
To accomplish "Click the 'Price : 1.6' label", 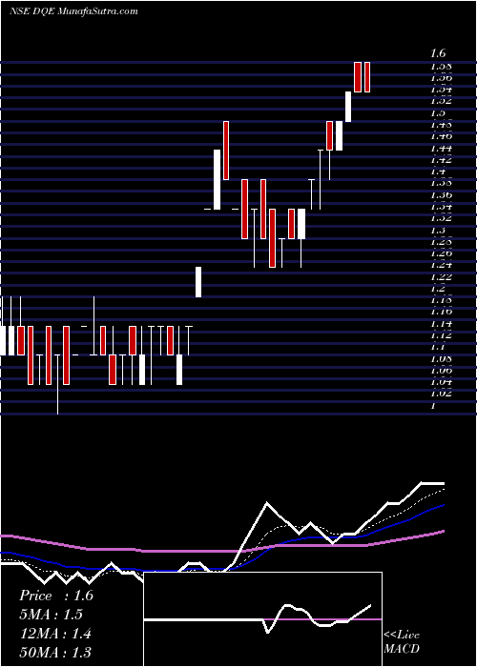I will pyautogui.click(x=56, y=596).
